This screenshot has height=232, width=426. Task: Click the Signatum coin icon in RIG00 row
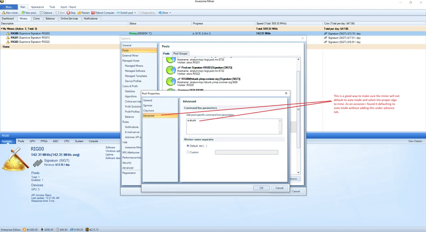(325, 34)
